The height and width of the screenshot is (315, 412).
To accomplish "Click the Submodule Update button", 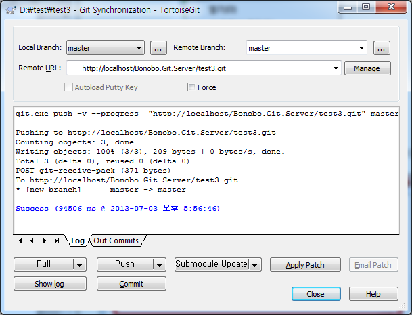I will (x=212, y=264).
